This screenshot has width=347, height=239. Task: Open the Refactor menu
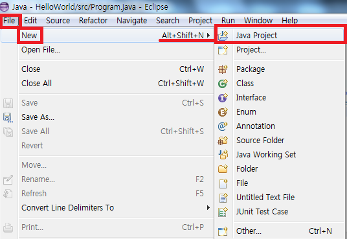[x=93, y=21]
